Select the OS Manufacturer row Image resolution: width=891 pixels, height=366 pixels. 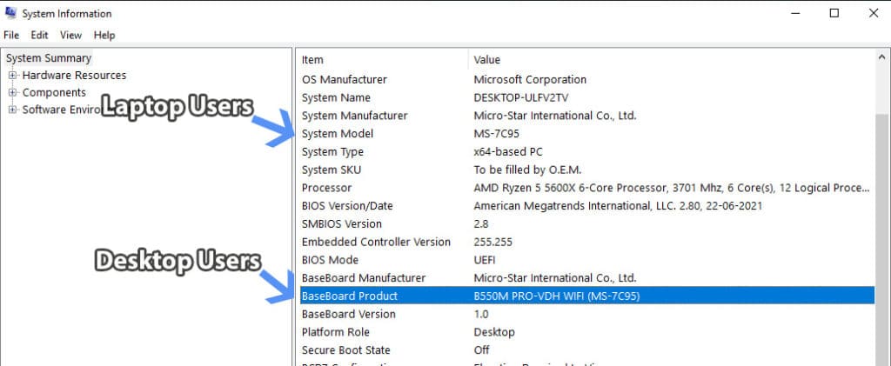[x=586, y=79]
